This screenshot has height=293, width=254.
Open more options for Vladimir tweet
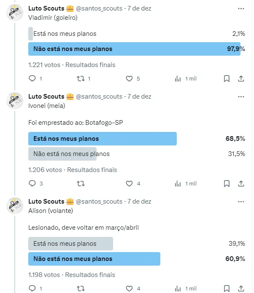pos(241,8)
